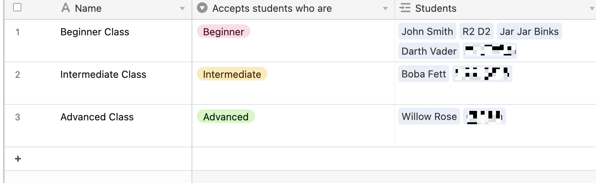Add a new row with plus icon
This screenshot has width=596, height=183.
click(18, 159)
